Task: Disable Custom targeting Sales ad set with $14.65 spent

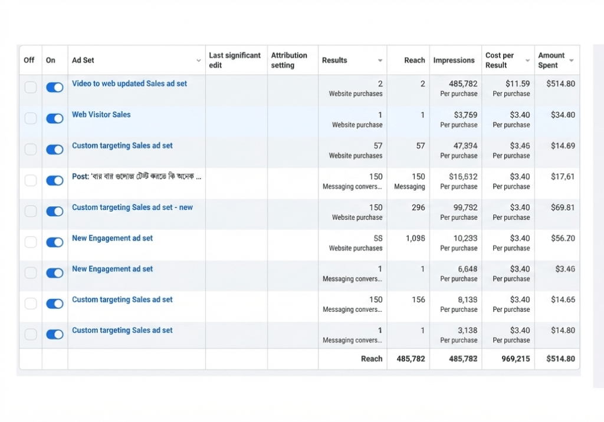Action: (x=55, y=304)
